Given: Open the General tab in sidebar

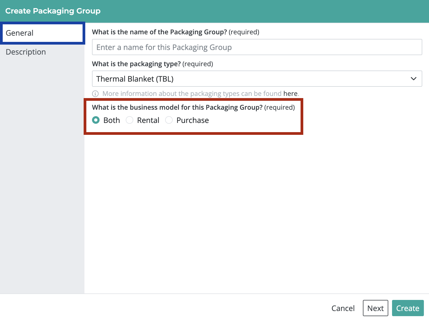Looking at the screenshot, I should [42, 33].
